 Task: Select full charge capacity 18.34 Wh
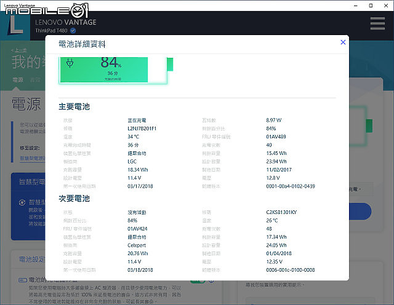coord(138,170)
